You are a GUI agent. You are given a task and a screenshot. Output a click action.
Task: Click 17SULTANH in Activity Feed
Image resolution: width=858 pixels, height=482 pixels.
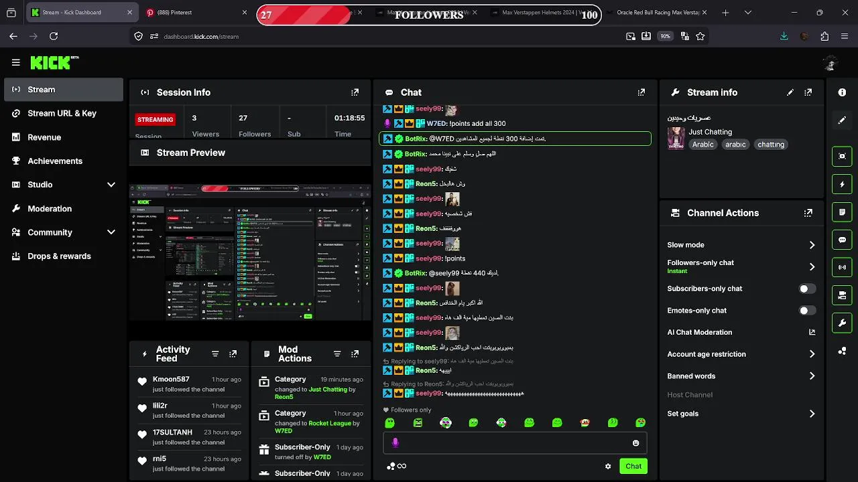click(x=172, y=432)
